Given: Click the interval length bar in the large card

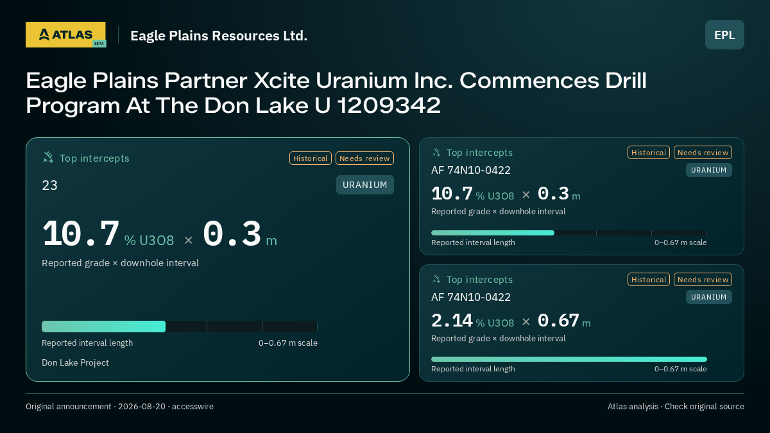Looking at the screenshot, I should (180, 327).
